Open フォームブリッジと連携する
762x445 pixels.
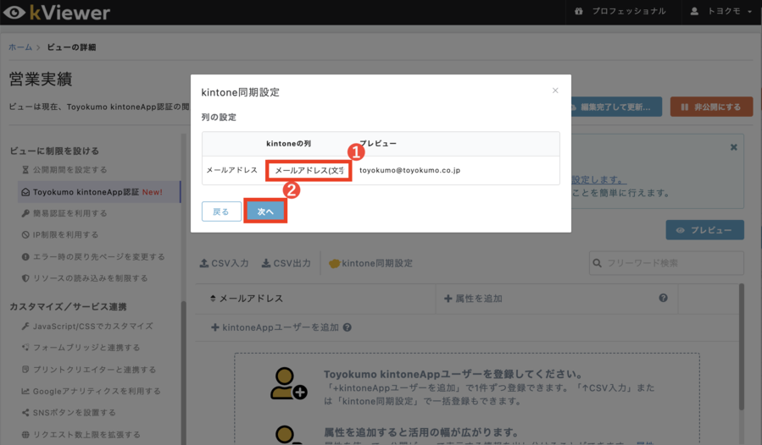click(x=81, y=348)
